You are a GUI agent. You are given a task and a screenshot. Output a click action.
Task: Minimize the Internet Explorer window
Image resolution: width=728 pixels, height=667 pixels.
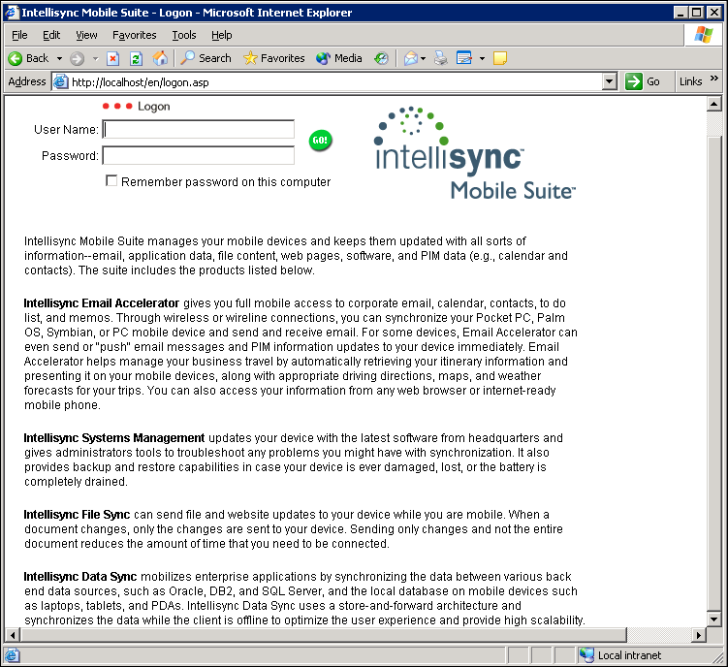[x=681, y=13]
